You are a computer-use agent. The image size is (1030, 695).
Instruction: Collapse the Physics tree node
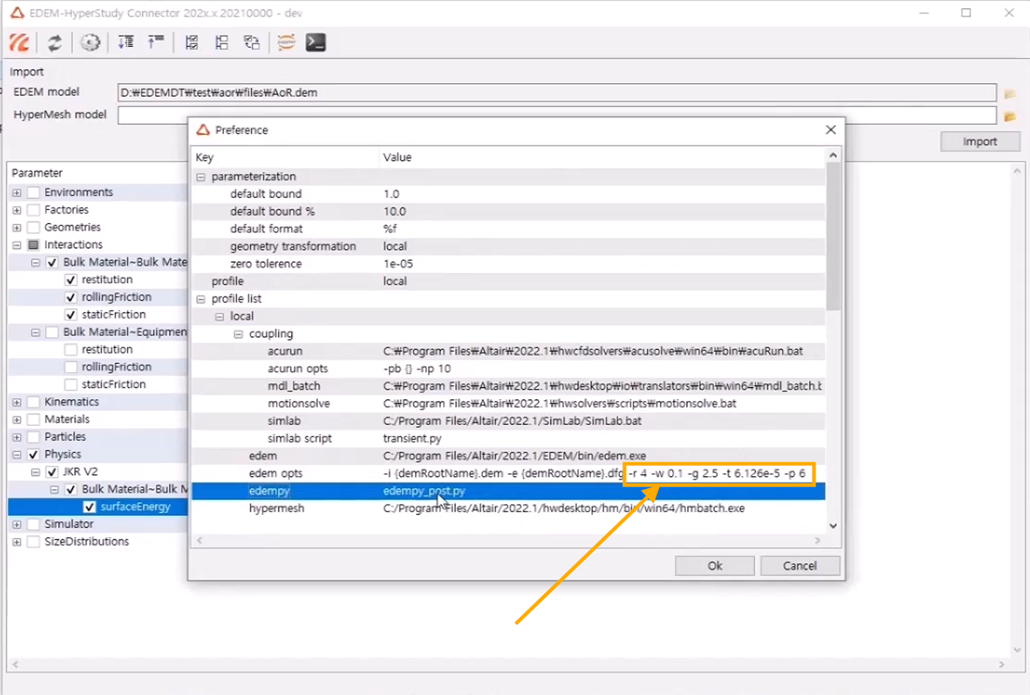(17, 455)
